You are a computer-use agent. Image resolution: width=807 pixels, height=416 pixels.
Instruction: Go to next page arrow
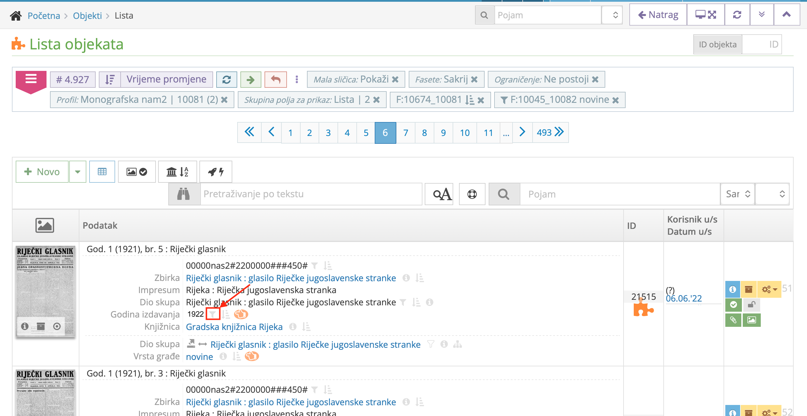[522, 133]
